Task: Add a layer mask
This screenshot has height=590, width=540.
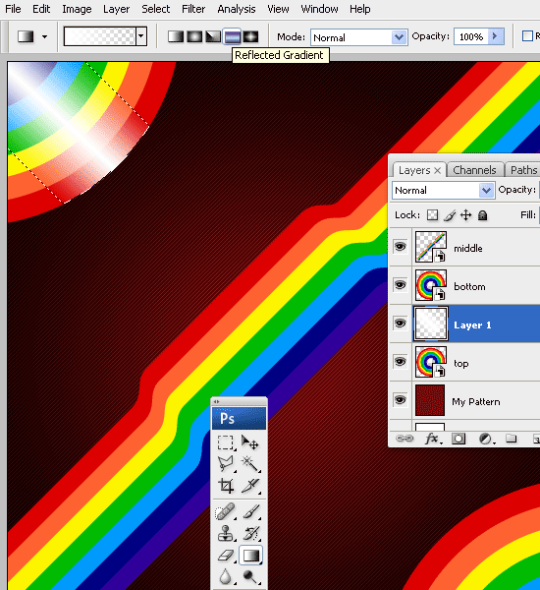Action: tap(459, 439)
